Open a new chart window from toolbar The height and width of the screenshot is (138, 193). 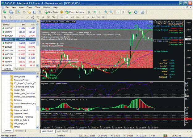(x=5, y=12)
